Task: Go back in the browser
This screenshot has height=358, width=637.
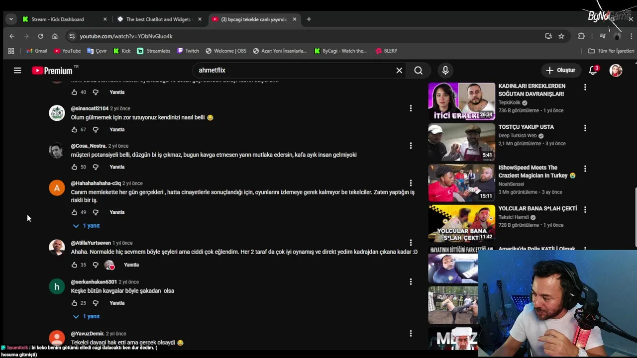Action: click(12, 36)
